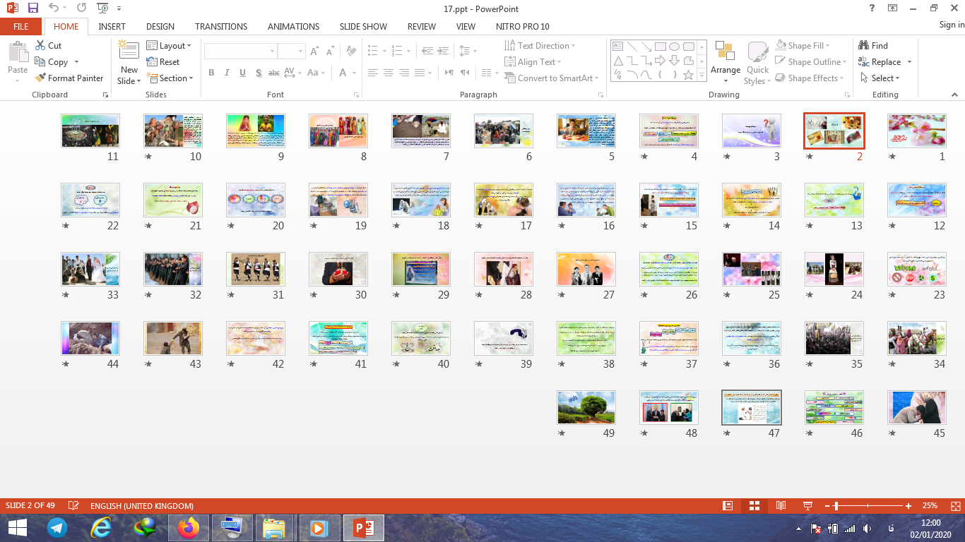Click the Reset slide button
The width and height of the screenshot is (965, 542).
tap(163, 62)
